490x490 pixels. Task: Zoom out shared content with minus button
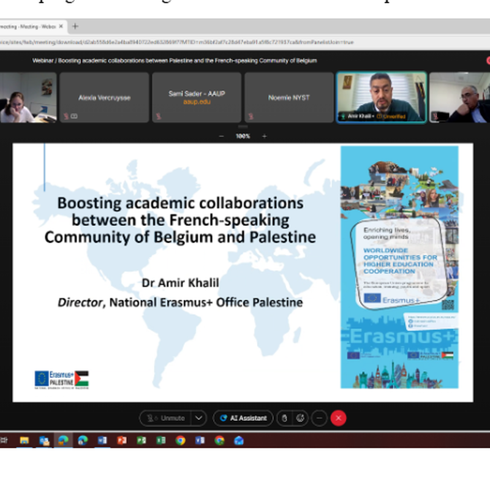coord(221,136)
